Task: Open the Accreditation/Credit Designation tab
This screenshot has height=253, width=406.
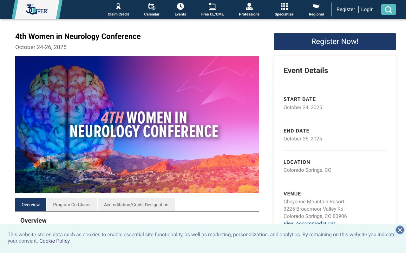Action: pos(136,205)
